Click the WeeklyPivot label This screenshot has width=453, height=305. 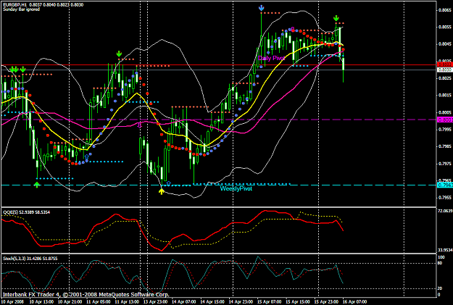[x=236, y=188]
